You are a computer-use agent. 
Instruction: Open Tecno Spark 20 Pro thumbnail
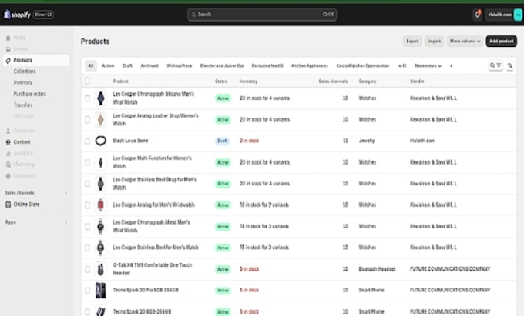tap(101, 291)
